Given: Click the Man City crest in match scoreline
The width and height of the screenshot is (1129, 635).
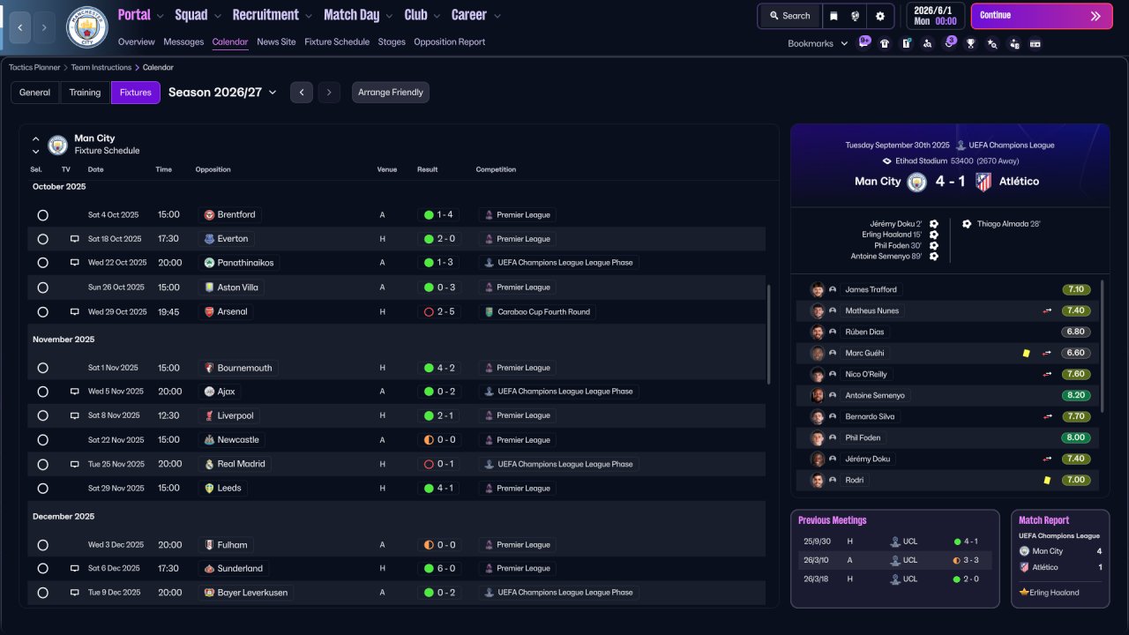Looking at the screenshot, I should tap(918, 182).
